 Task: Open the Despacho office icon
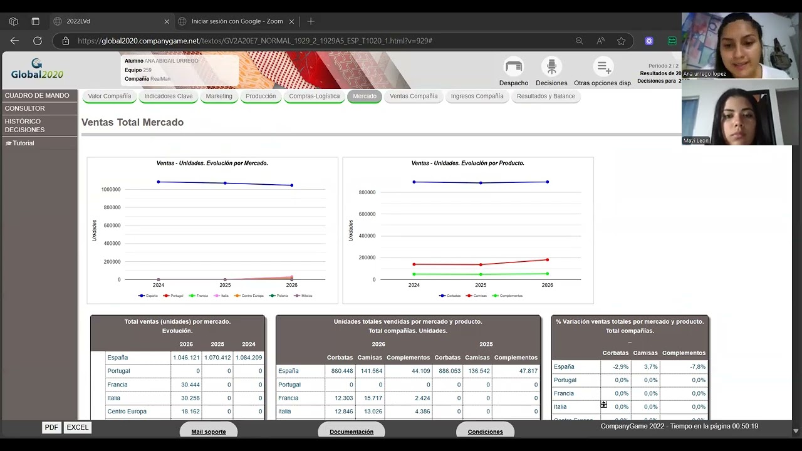coord(514,66)
